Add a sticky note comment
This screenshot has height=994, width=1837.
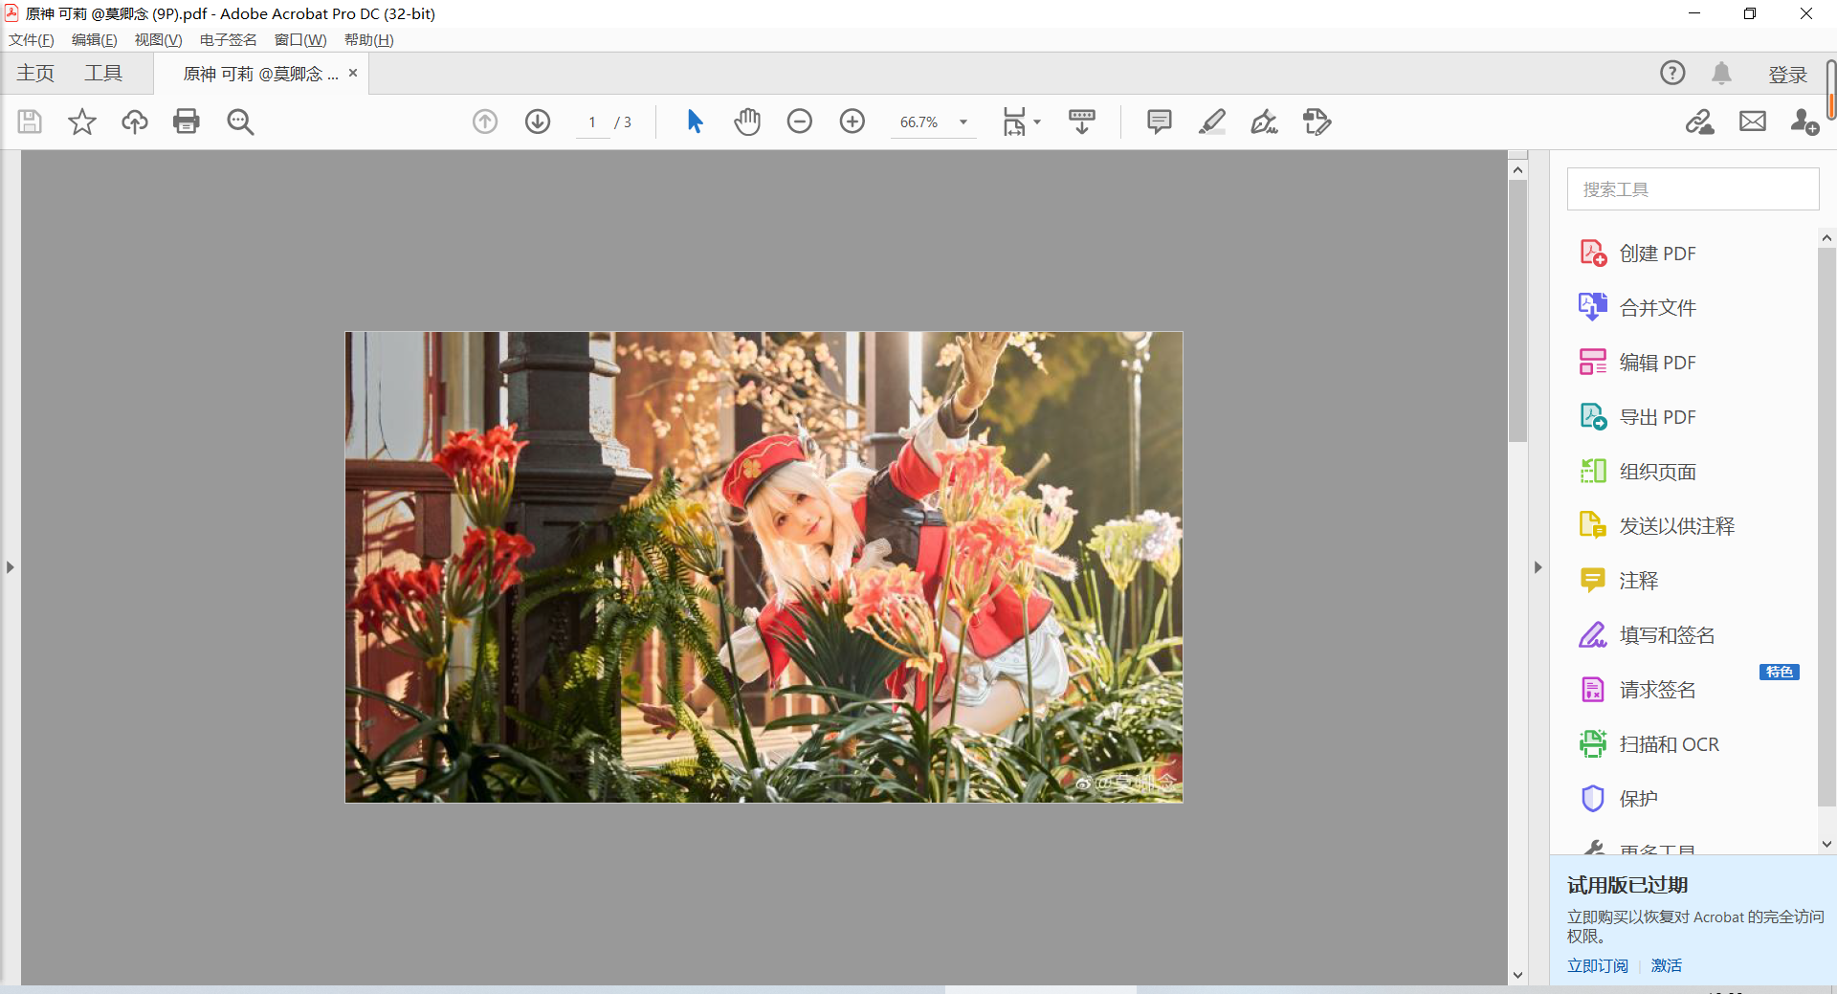[x=1160, y=121]
